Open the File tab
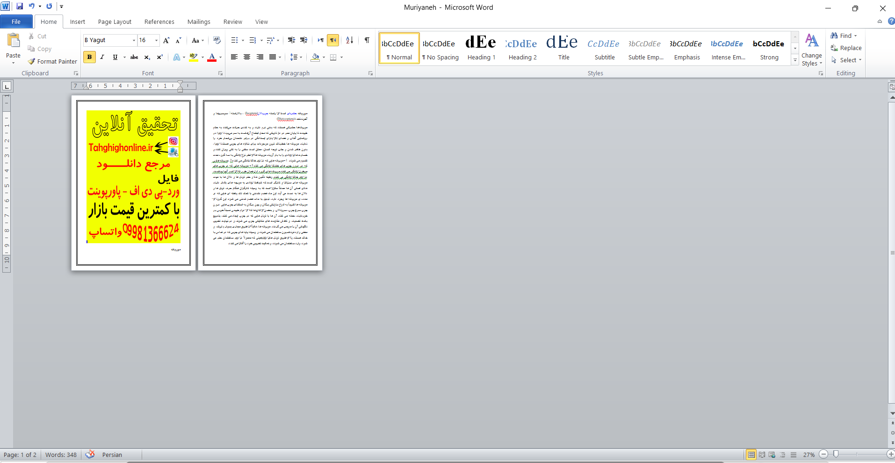This screenshot has width=895, height=463. click(16, 22)
